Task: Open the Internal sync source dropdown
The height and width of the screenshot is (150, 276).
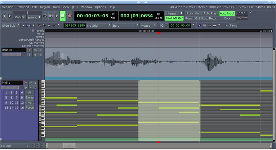Action: pyautogui.click(x=174, y=13)
